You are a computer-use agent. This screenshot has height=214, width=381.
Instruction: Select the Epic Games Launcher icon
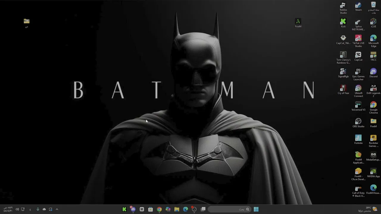[358, 74]
